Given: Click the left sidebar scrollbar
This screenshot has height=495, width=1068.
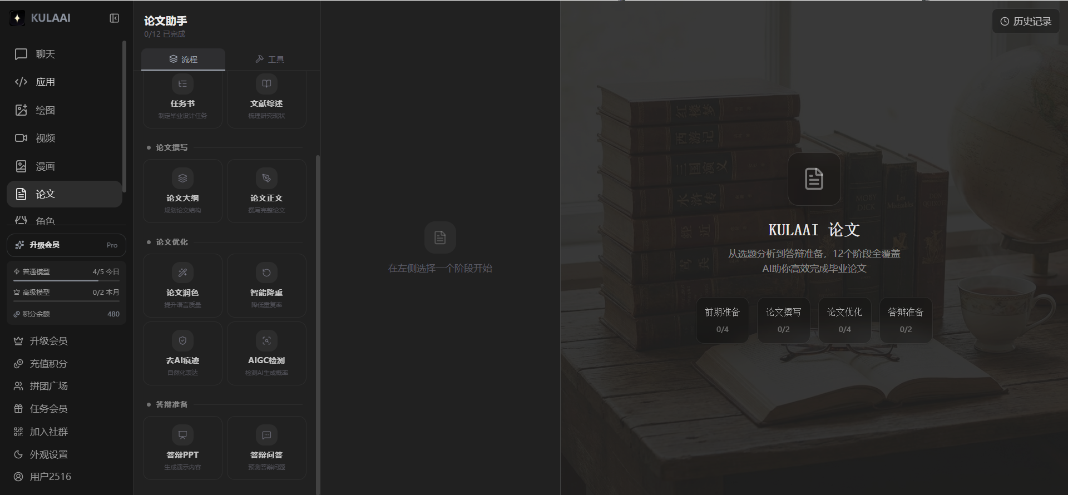Looking at the screenshot, I should pos(124,116).
